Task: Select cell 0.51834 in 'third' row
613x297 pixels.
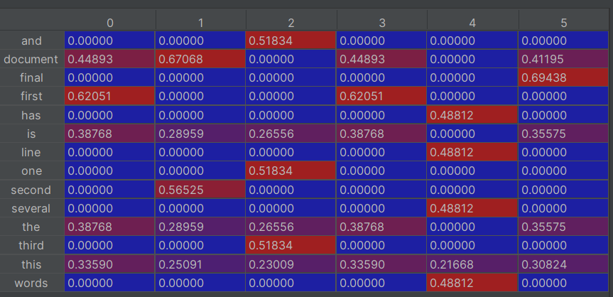Action: point(291,245)
